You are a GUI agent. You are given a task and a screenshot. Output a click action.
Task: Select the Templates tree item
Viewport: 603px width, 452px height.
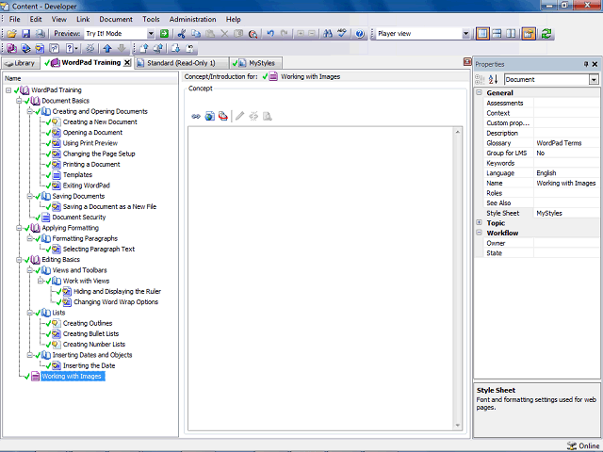(77, 175)
